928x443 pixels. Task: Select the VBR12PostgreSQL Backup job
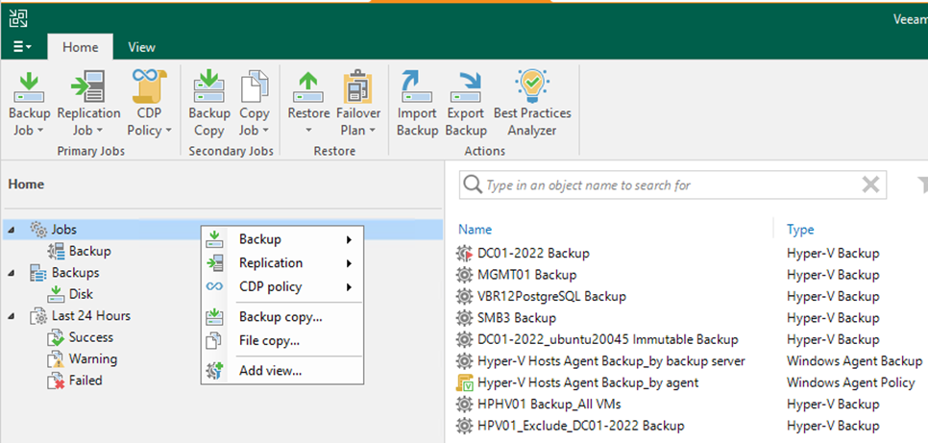pyautogui.click(x=551, y=296)
